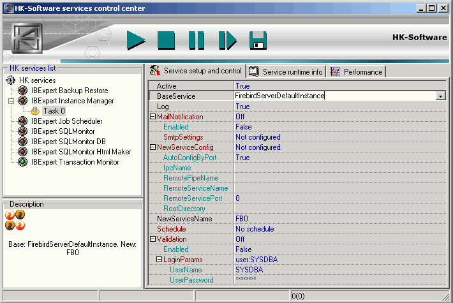
Task: Click IBExpert SQLMonitor Html Maker status icon
Action: 22,152
